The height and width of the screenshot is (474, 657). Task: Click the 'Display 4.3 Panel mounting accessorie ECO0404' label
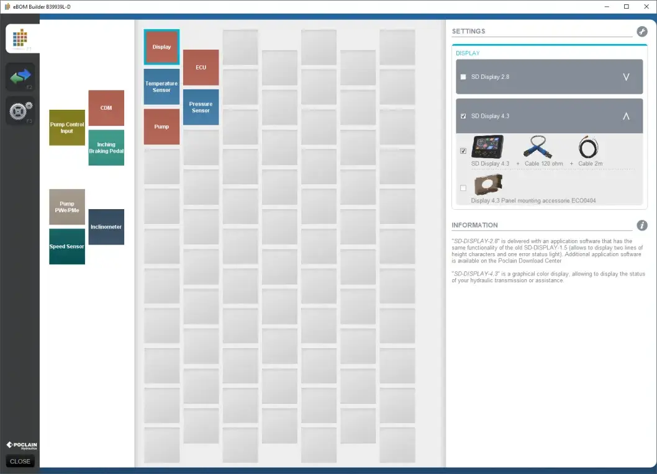(x=533, y=200)
